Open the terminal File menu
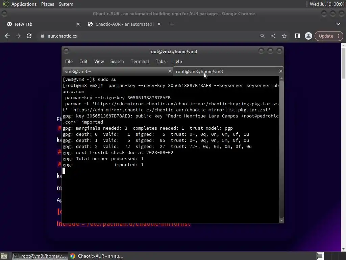346x260 pixels. click(69, 62)
